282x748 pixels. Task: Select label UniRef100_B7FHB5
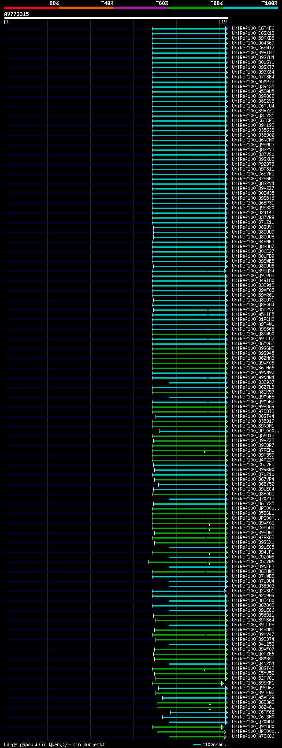(x=253, y=179)
